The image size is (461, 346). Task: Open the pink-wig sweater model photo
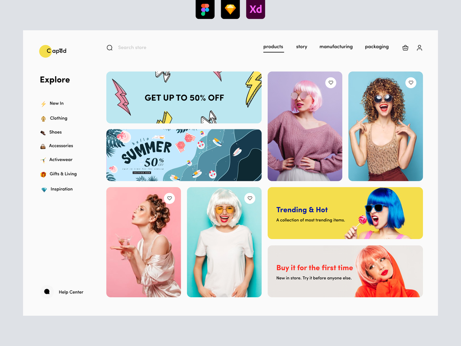[305, 126]
